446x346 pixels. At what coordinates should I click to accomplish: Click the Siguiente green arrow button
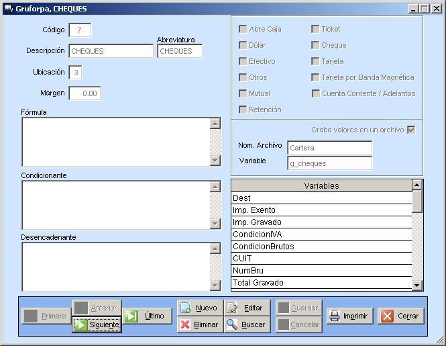pyautogui.click(x=97, y=325)
